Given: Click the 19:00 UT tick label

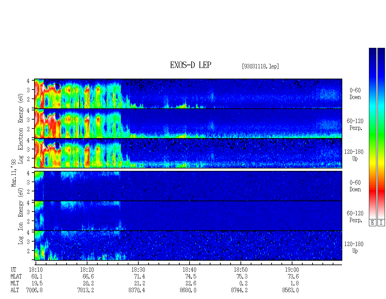Looking at the screenshot, I should coord(292,270).
